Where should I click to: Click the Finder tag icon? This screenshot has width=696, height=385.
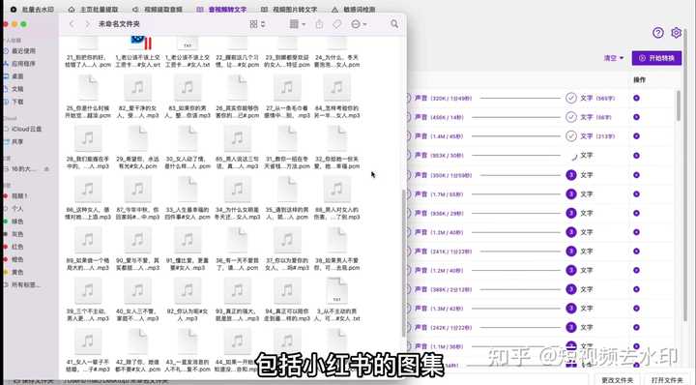tap(337, 24)
